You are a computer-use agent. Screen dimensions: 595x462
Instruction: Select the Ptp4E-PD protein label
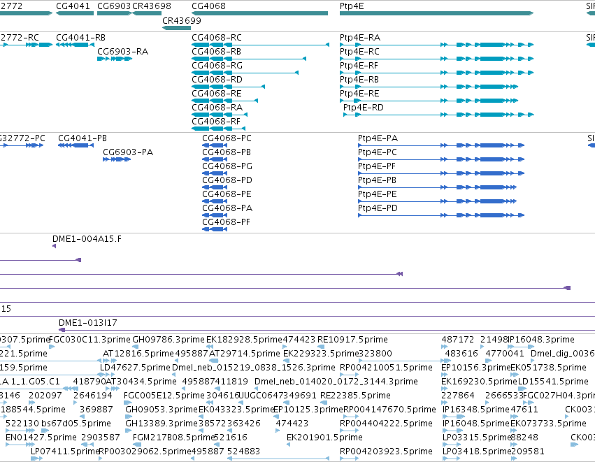[378, 208]
